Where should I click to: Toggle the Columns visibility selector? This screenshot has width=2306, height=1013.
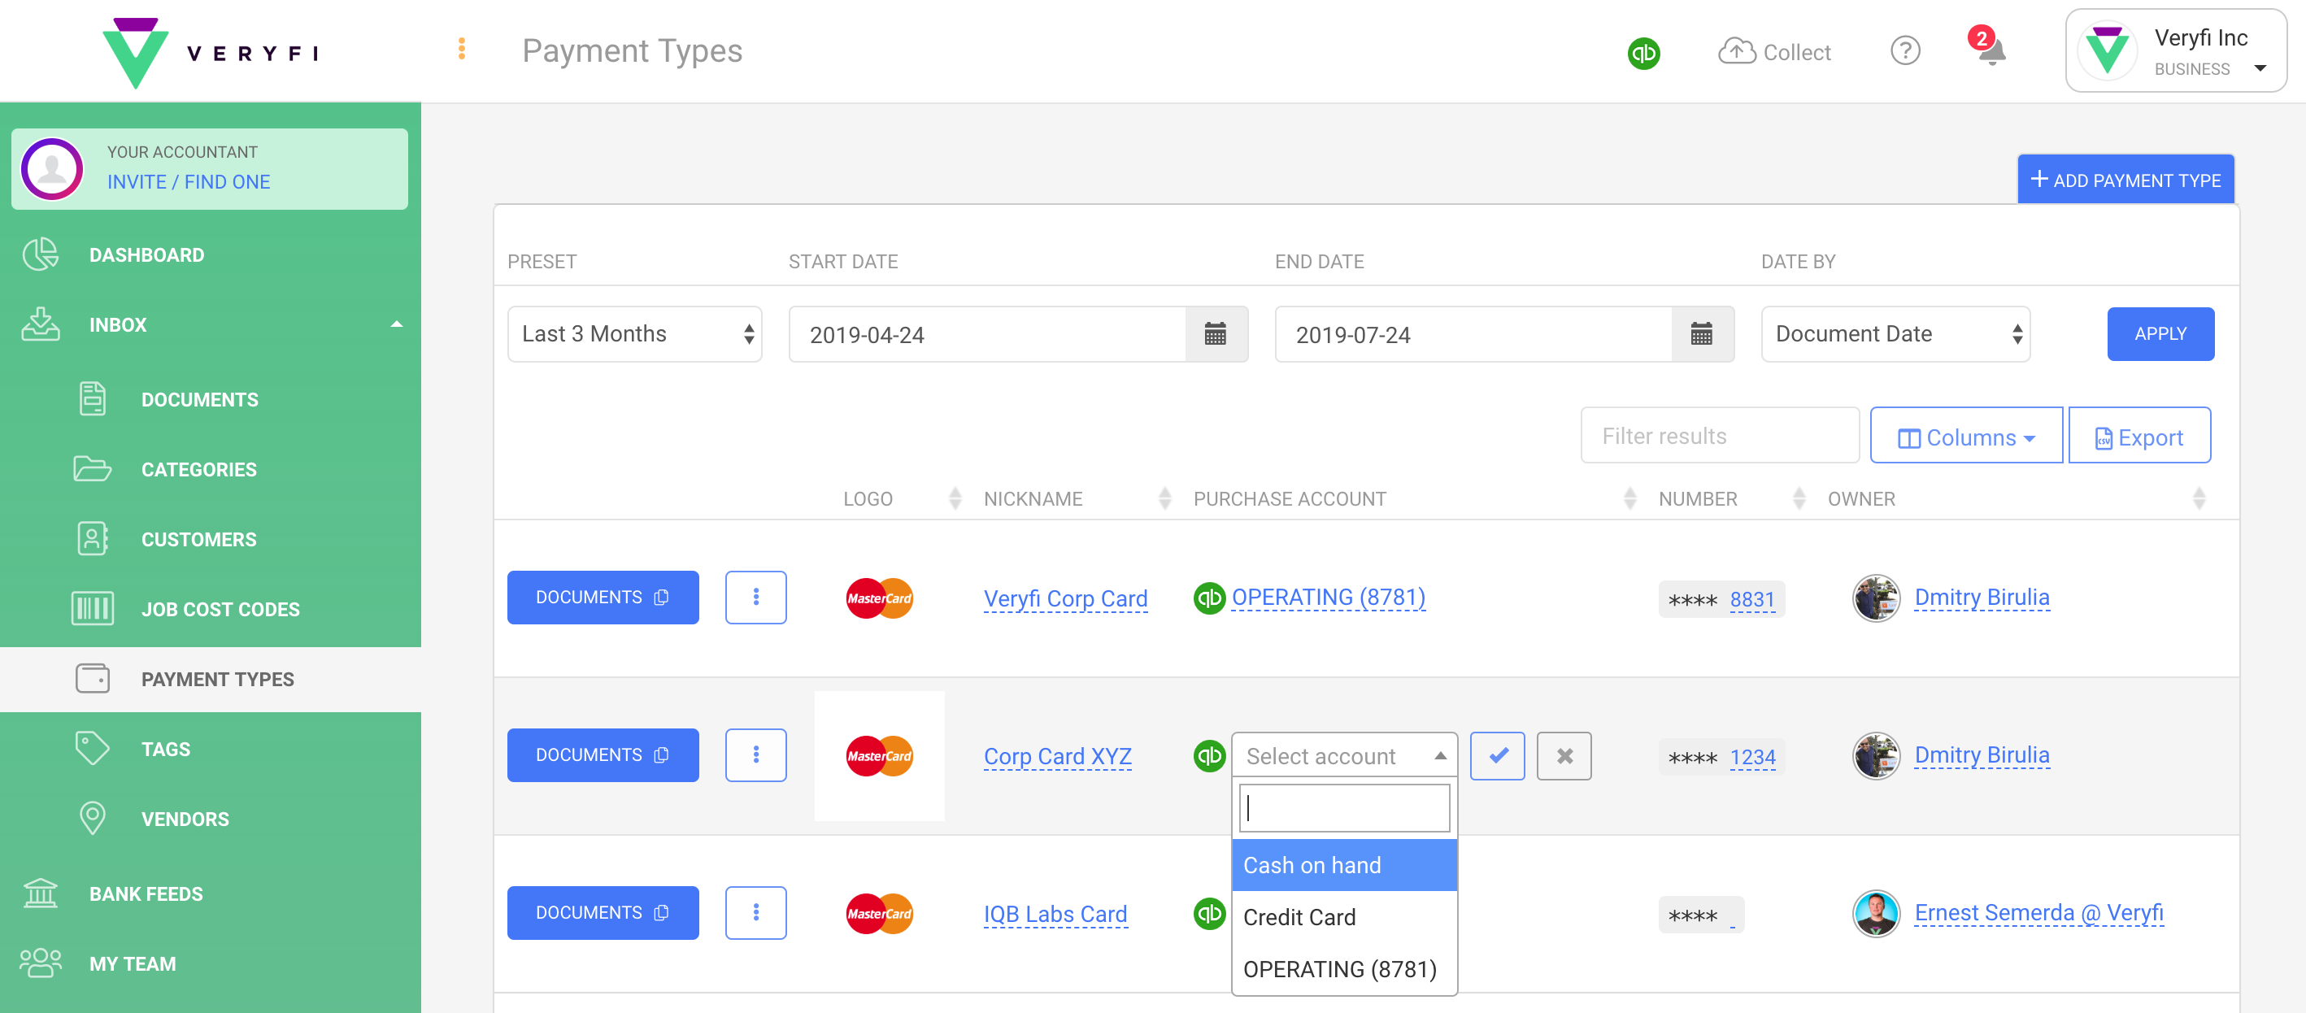pos(1964,435)
